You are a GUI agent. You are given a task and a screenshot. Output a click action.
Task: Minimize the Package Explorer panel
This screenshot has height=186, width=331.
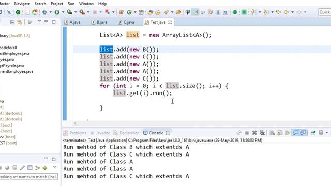point(46,22)
